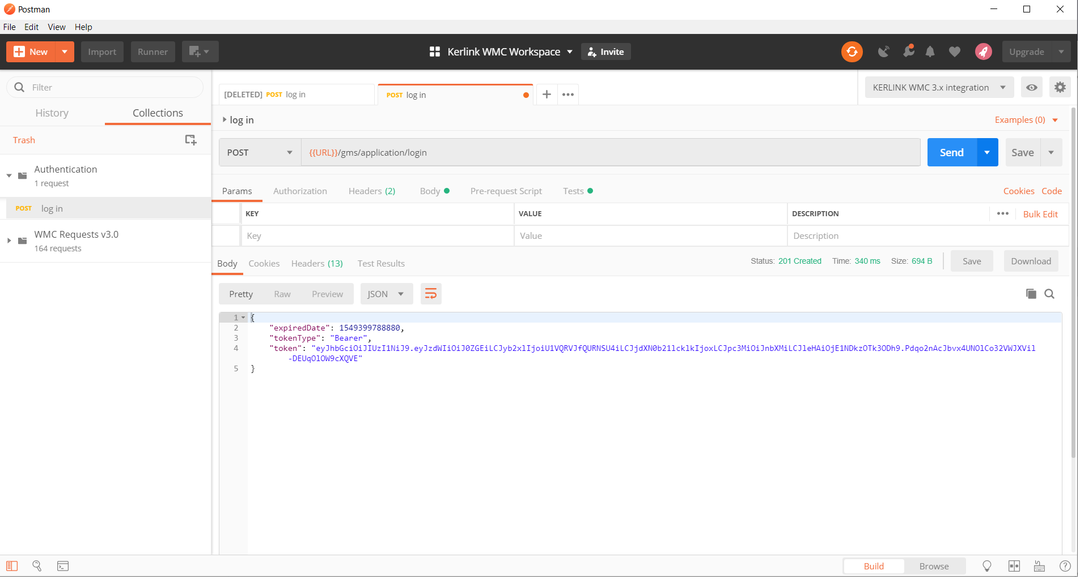Copy response body with the copy icon
This screenshot has height=579, width=1080.
[1031, 294]
